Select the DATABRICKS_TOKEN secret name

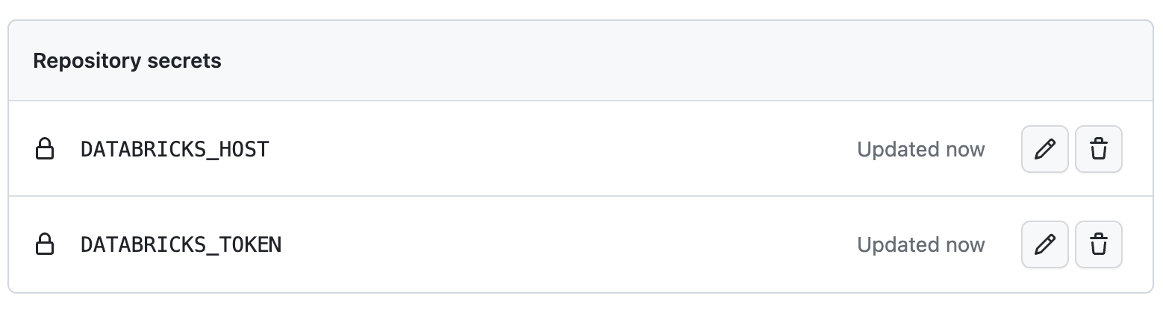[x=181, y=244]
